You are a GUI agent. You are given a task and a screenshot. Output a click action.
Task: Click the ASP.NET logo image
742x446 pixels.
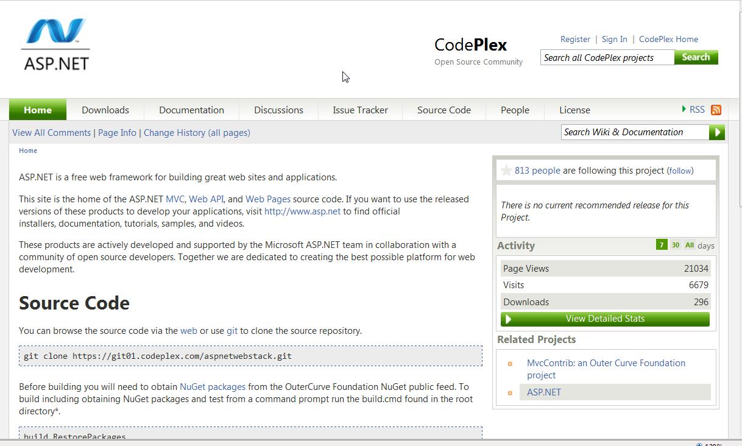pos(55,44)
